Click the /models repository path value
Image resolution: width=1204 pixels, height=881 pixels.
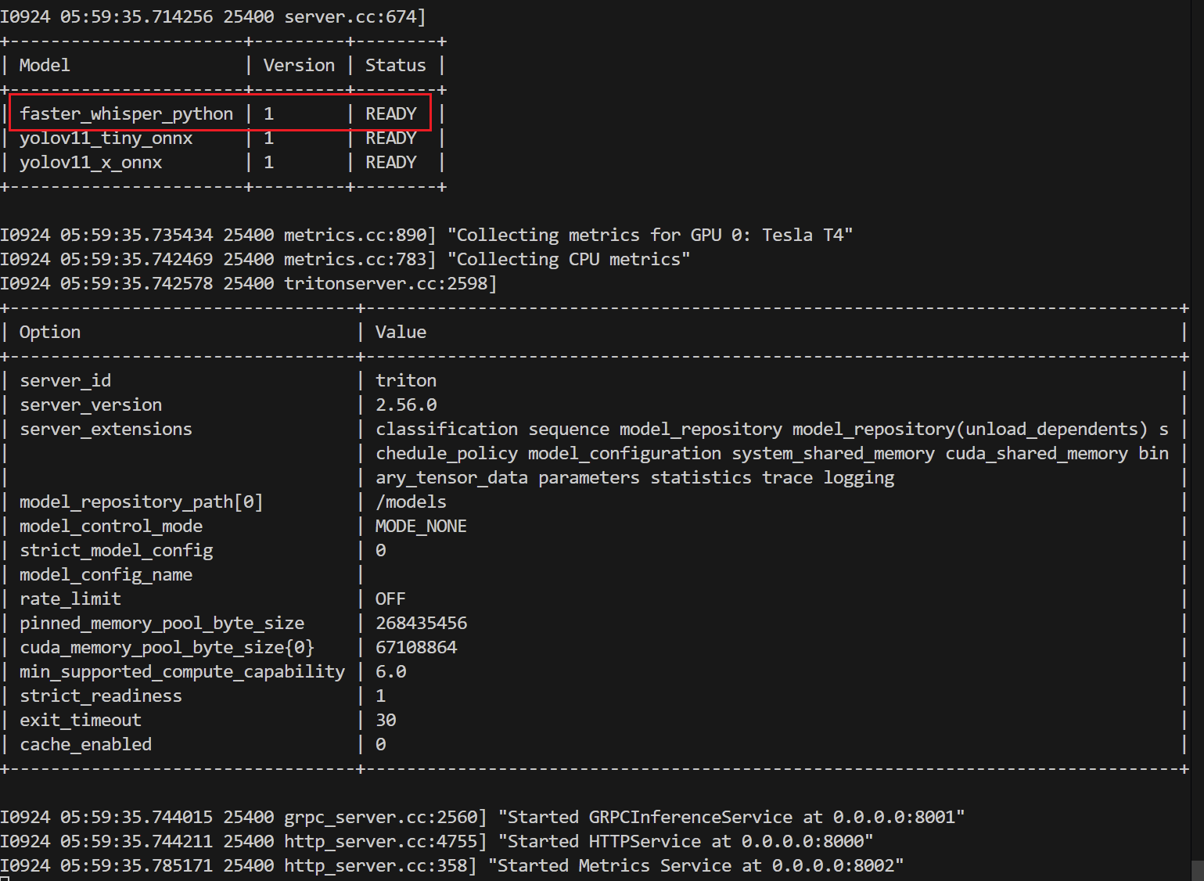[x=411, y=502]
